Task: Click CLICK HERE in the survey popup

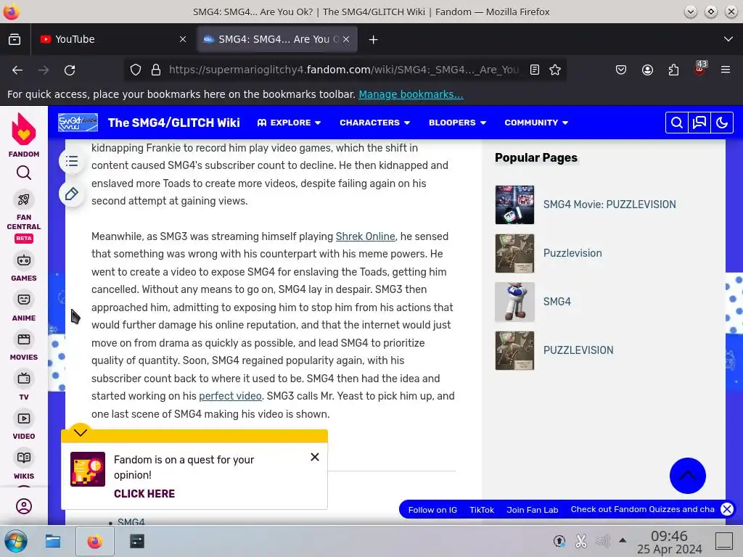Action: [x=144, y=493]
